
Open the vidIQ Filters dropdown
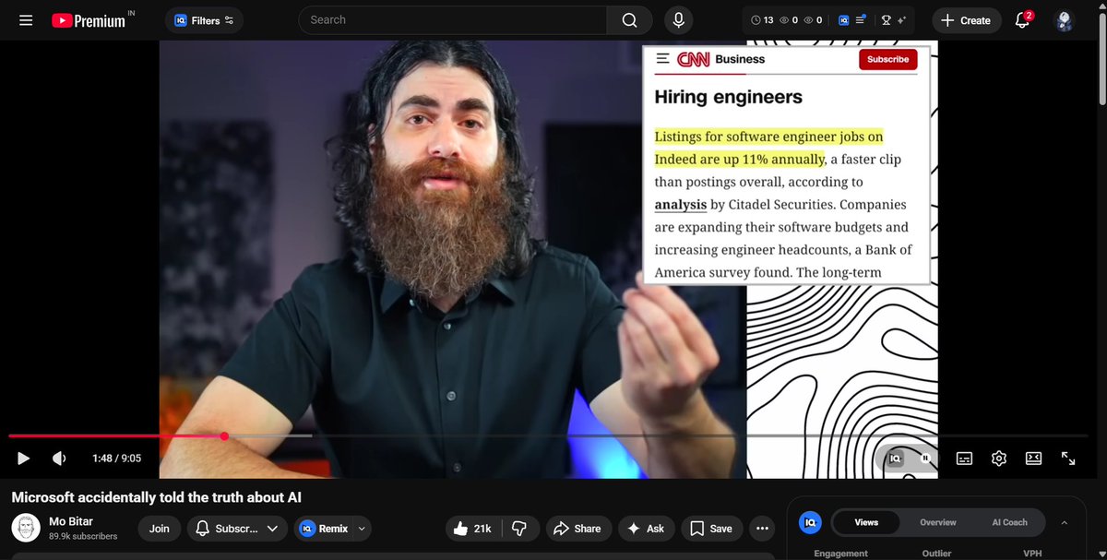tap(204, 20)
